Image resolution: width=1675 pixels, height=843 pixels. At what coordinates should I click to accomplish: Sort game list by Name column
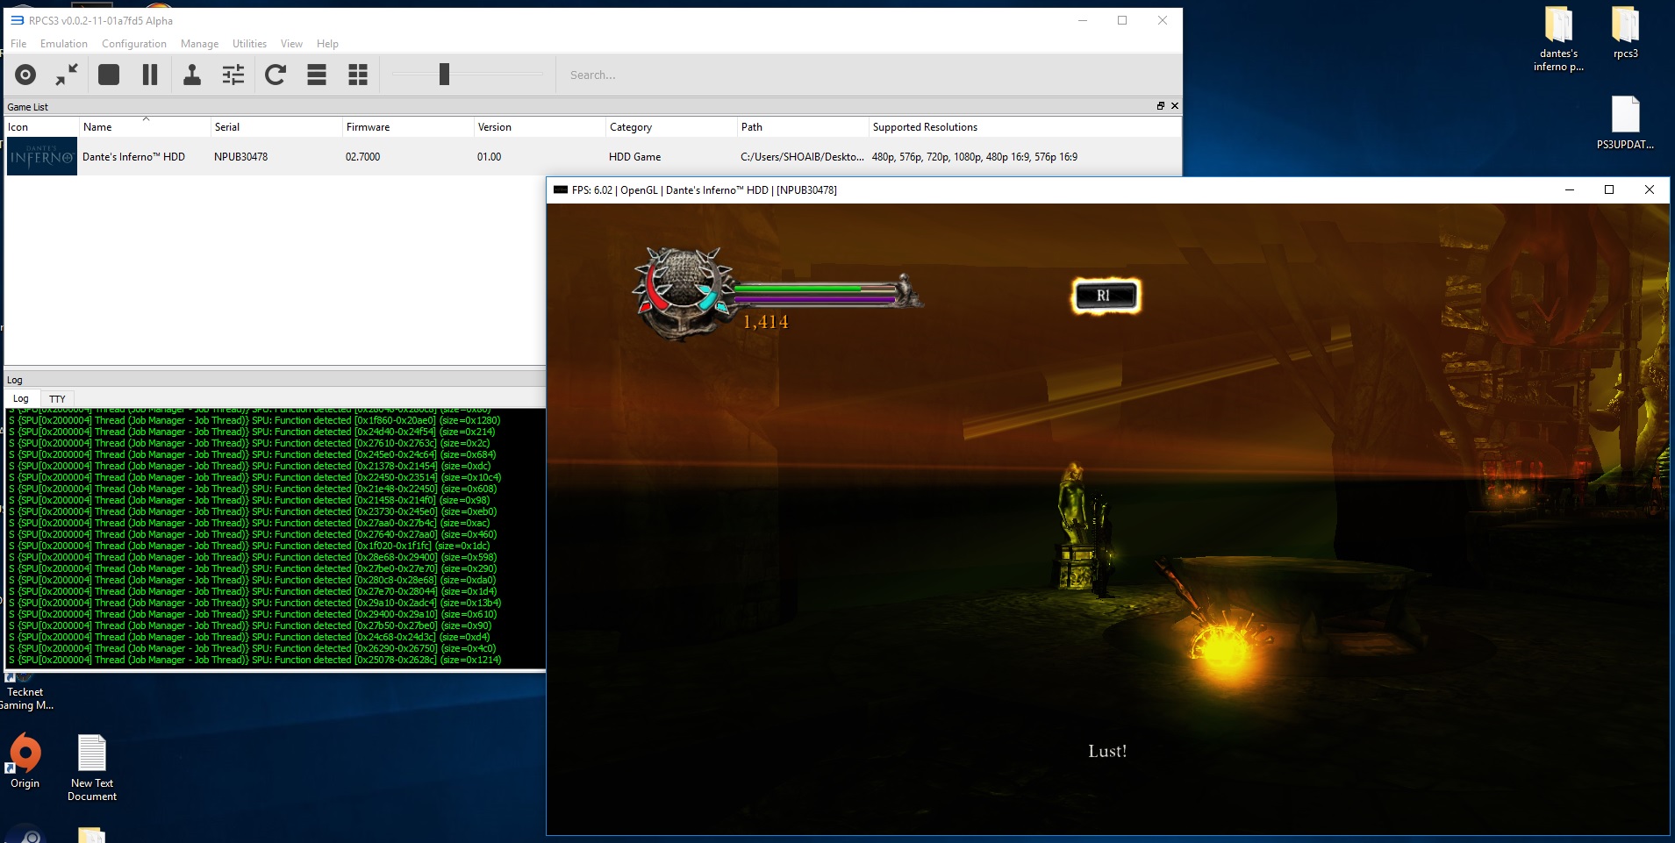click(97, 127)
